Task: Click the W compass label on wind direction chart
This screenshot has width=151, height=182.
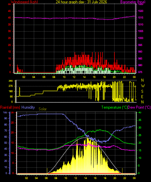Action: (x=143, y=86)
